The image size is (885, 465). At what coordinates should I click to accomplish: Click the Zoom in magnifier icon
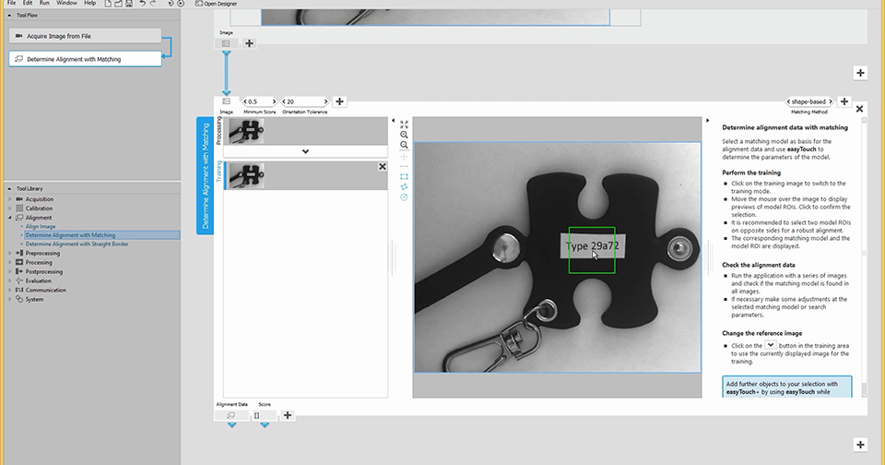(404, 135)
